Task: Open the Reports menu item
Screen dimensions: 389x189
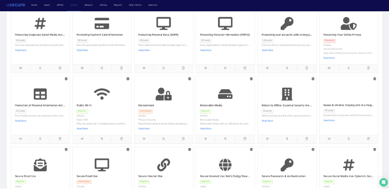Action: point(118,5)
